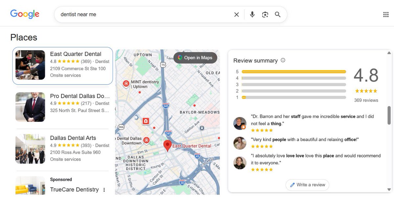Image resolution: width=394 pixels, height=198 pixels.
Task: Click the '2100 Ross Ave Suite 960' address
Action: (x=75, y=152)
